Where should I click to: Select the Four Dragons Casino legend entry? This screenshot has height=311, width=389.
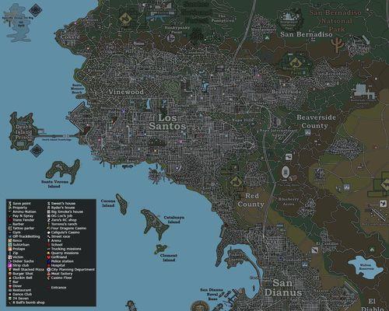67,229
